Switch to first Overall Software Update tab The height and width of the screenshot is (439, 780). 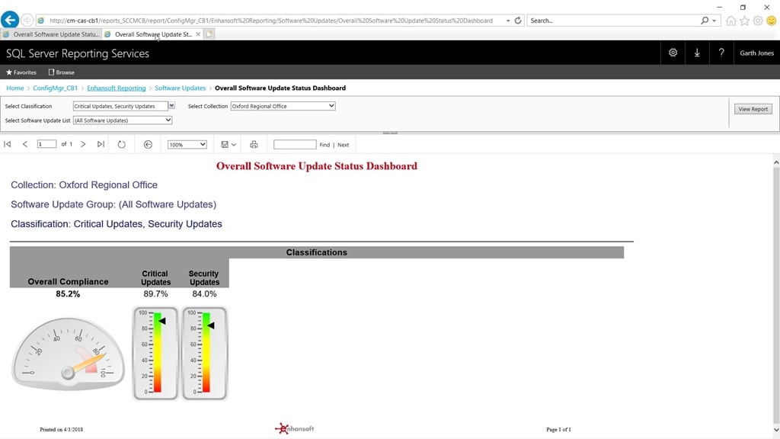tap(51, 34)
